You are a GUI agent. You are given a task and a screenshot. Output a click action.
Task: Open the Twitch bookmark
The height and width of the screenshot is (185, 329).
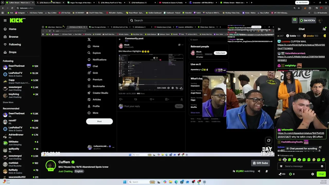pos(197,13)
